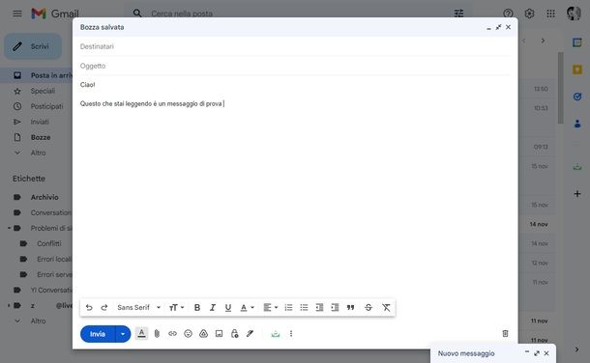Attach a file with the paperclip icon
Image resolution: width=590 pixels, height=363 pixels.
pos(157,334)
